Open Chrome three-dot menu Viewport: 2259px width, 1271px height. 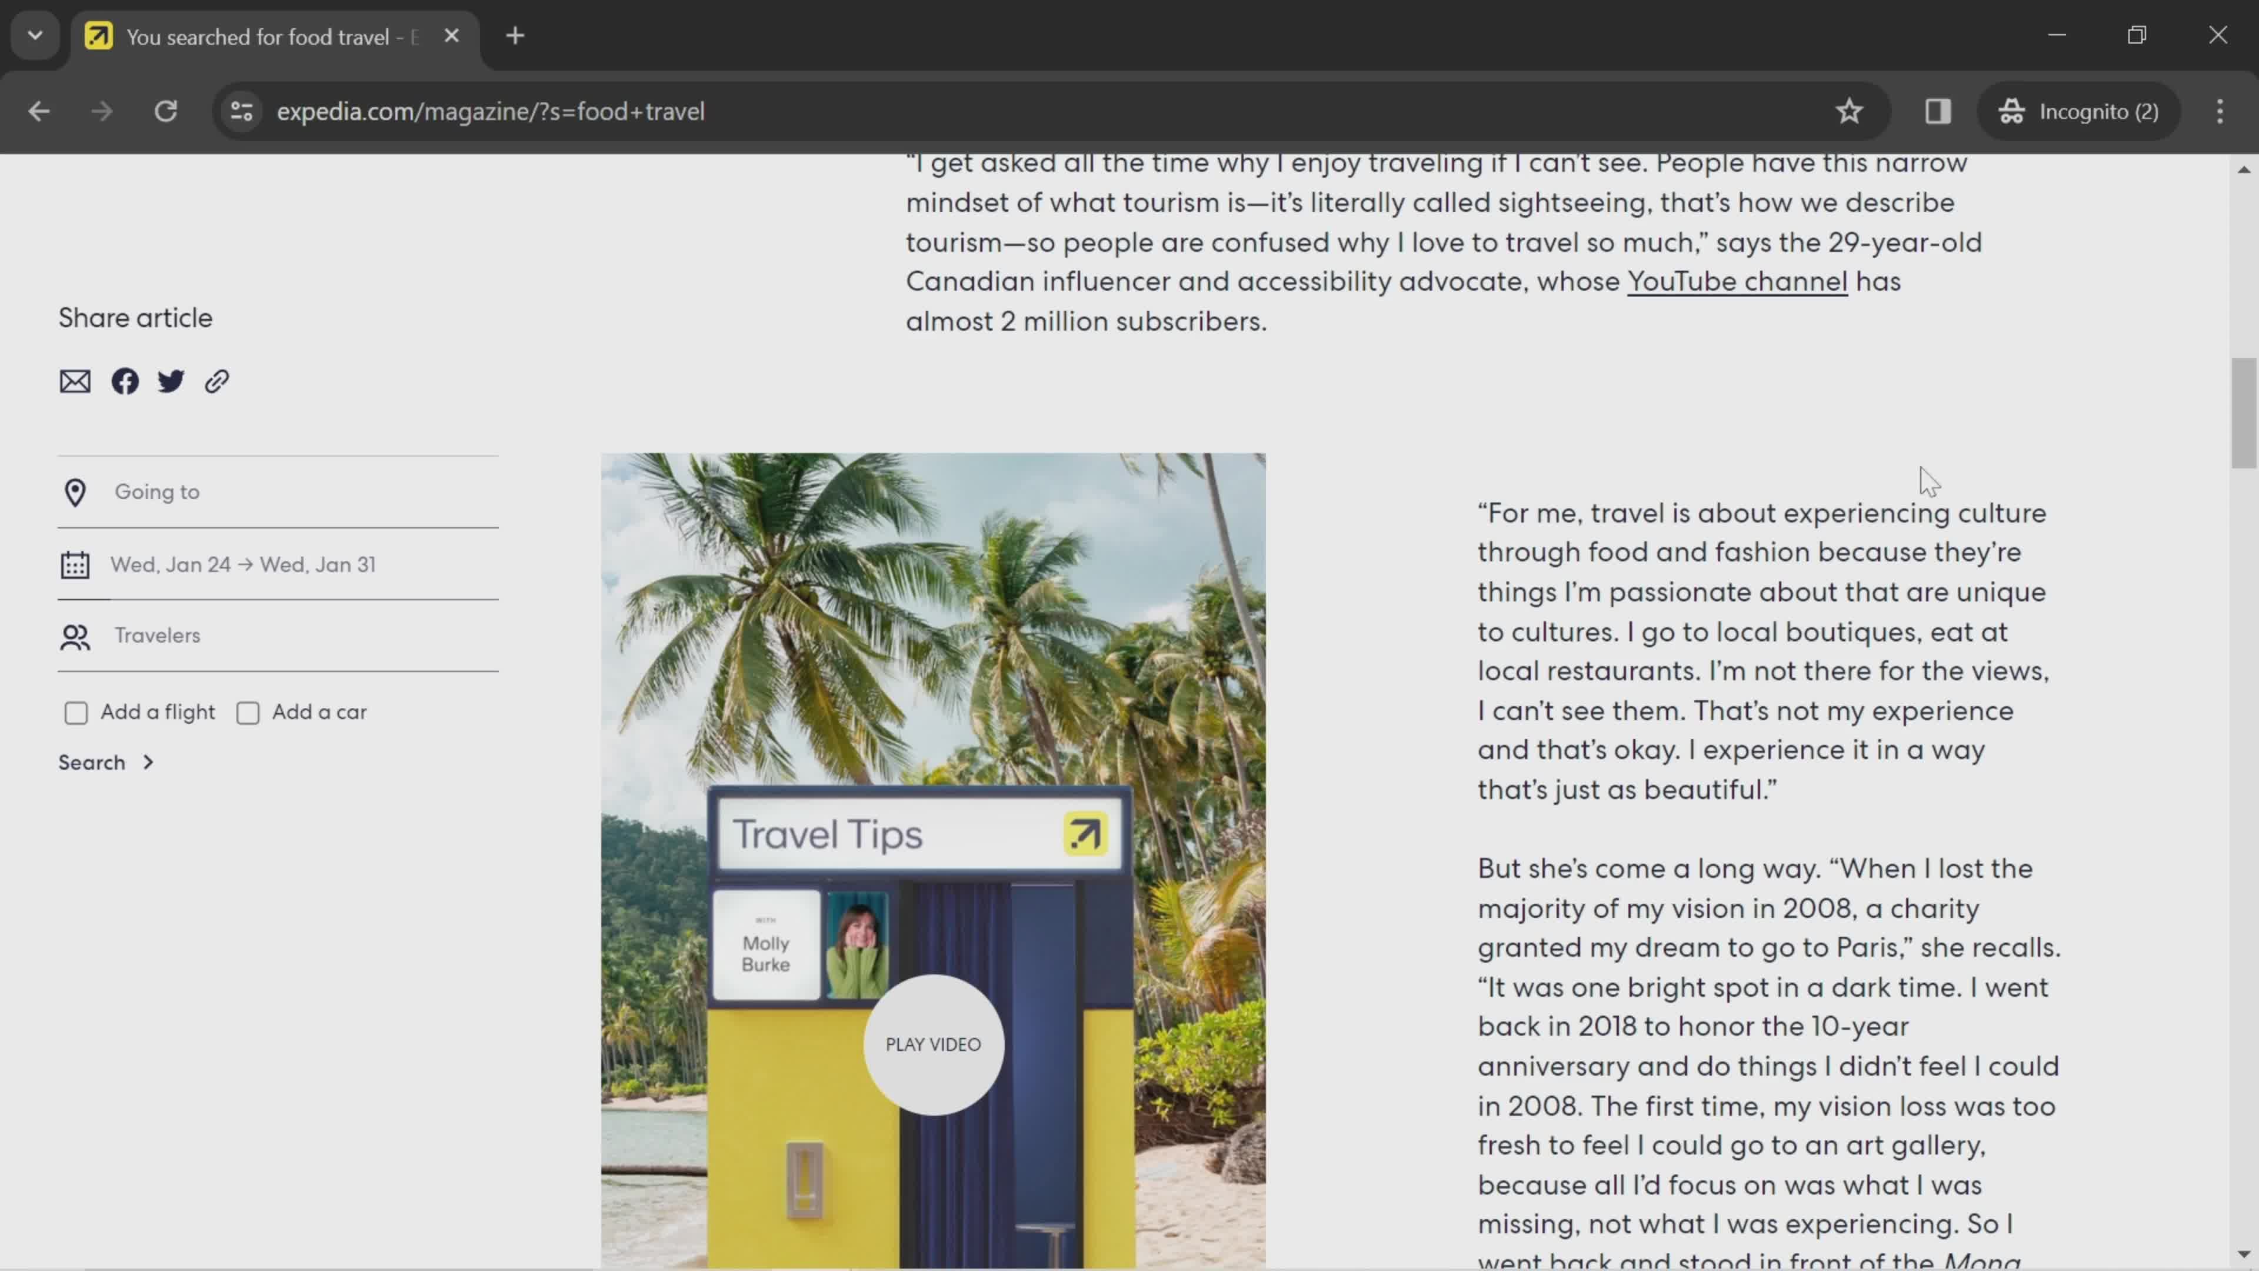coord(2220,111)
